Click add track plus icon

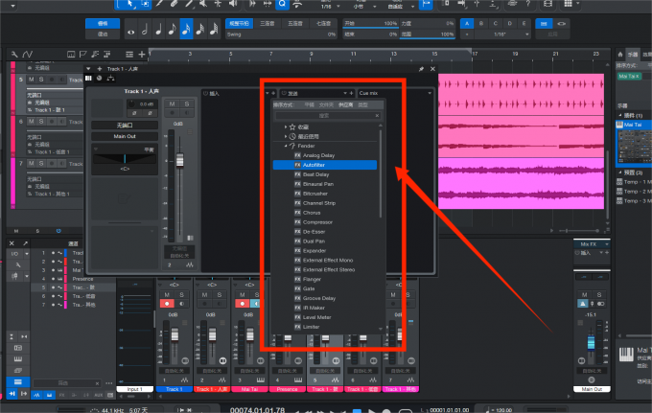(142, 54)
